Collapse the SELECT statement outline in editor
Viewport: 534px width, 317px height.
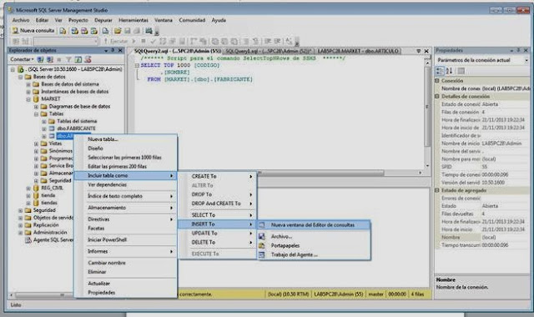pyautogui.click(x=137, y=65)
